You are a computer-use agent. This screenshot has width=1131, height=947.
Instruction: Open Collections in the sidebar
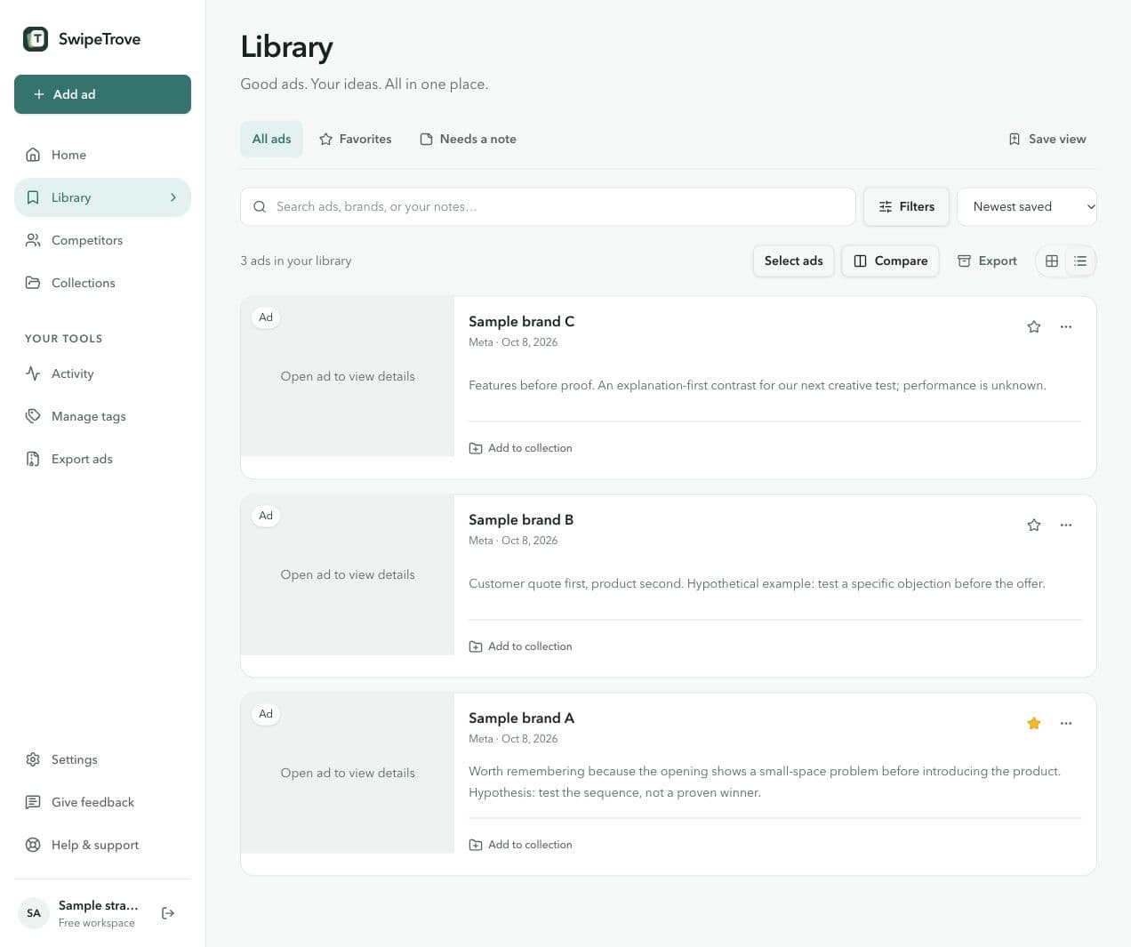[x=102, y=283]
